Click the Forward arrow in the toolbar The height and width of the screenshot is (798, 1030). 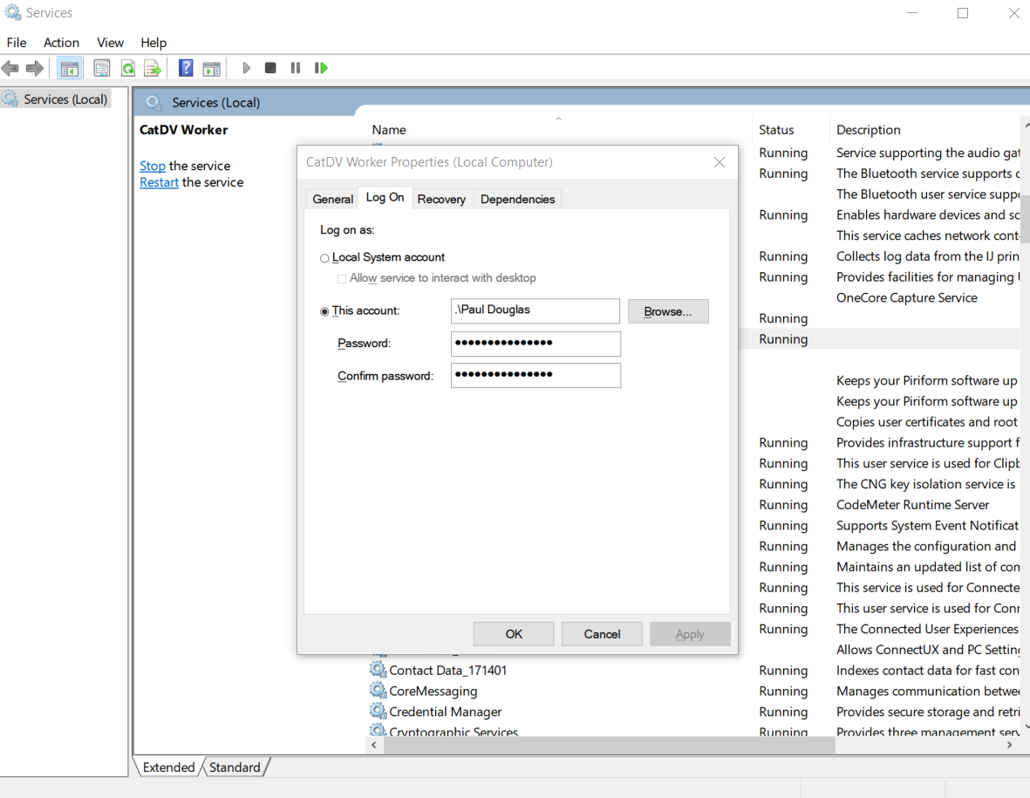tap(35, 68)
